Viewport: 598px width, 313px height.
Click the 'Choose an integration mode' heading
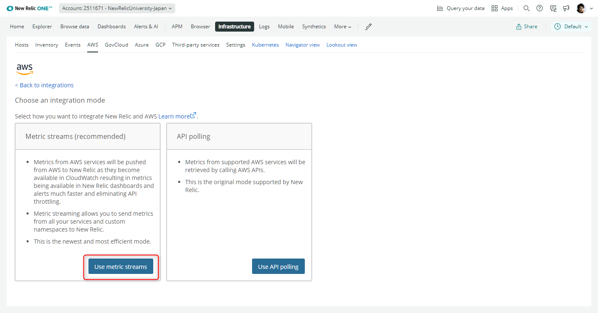pos(60,100)
